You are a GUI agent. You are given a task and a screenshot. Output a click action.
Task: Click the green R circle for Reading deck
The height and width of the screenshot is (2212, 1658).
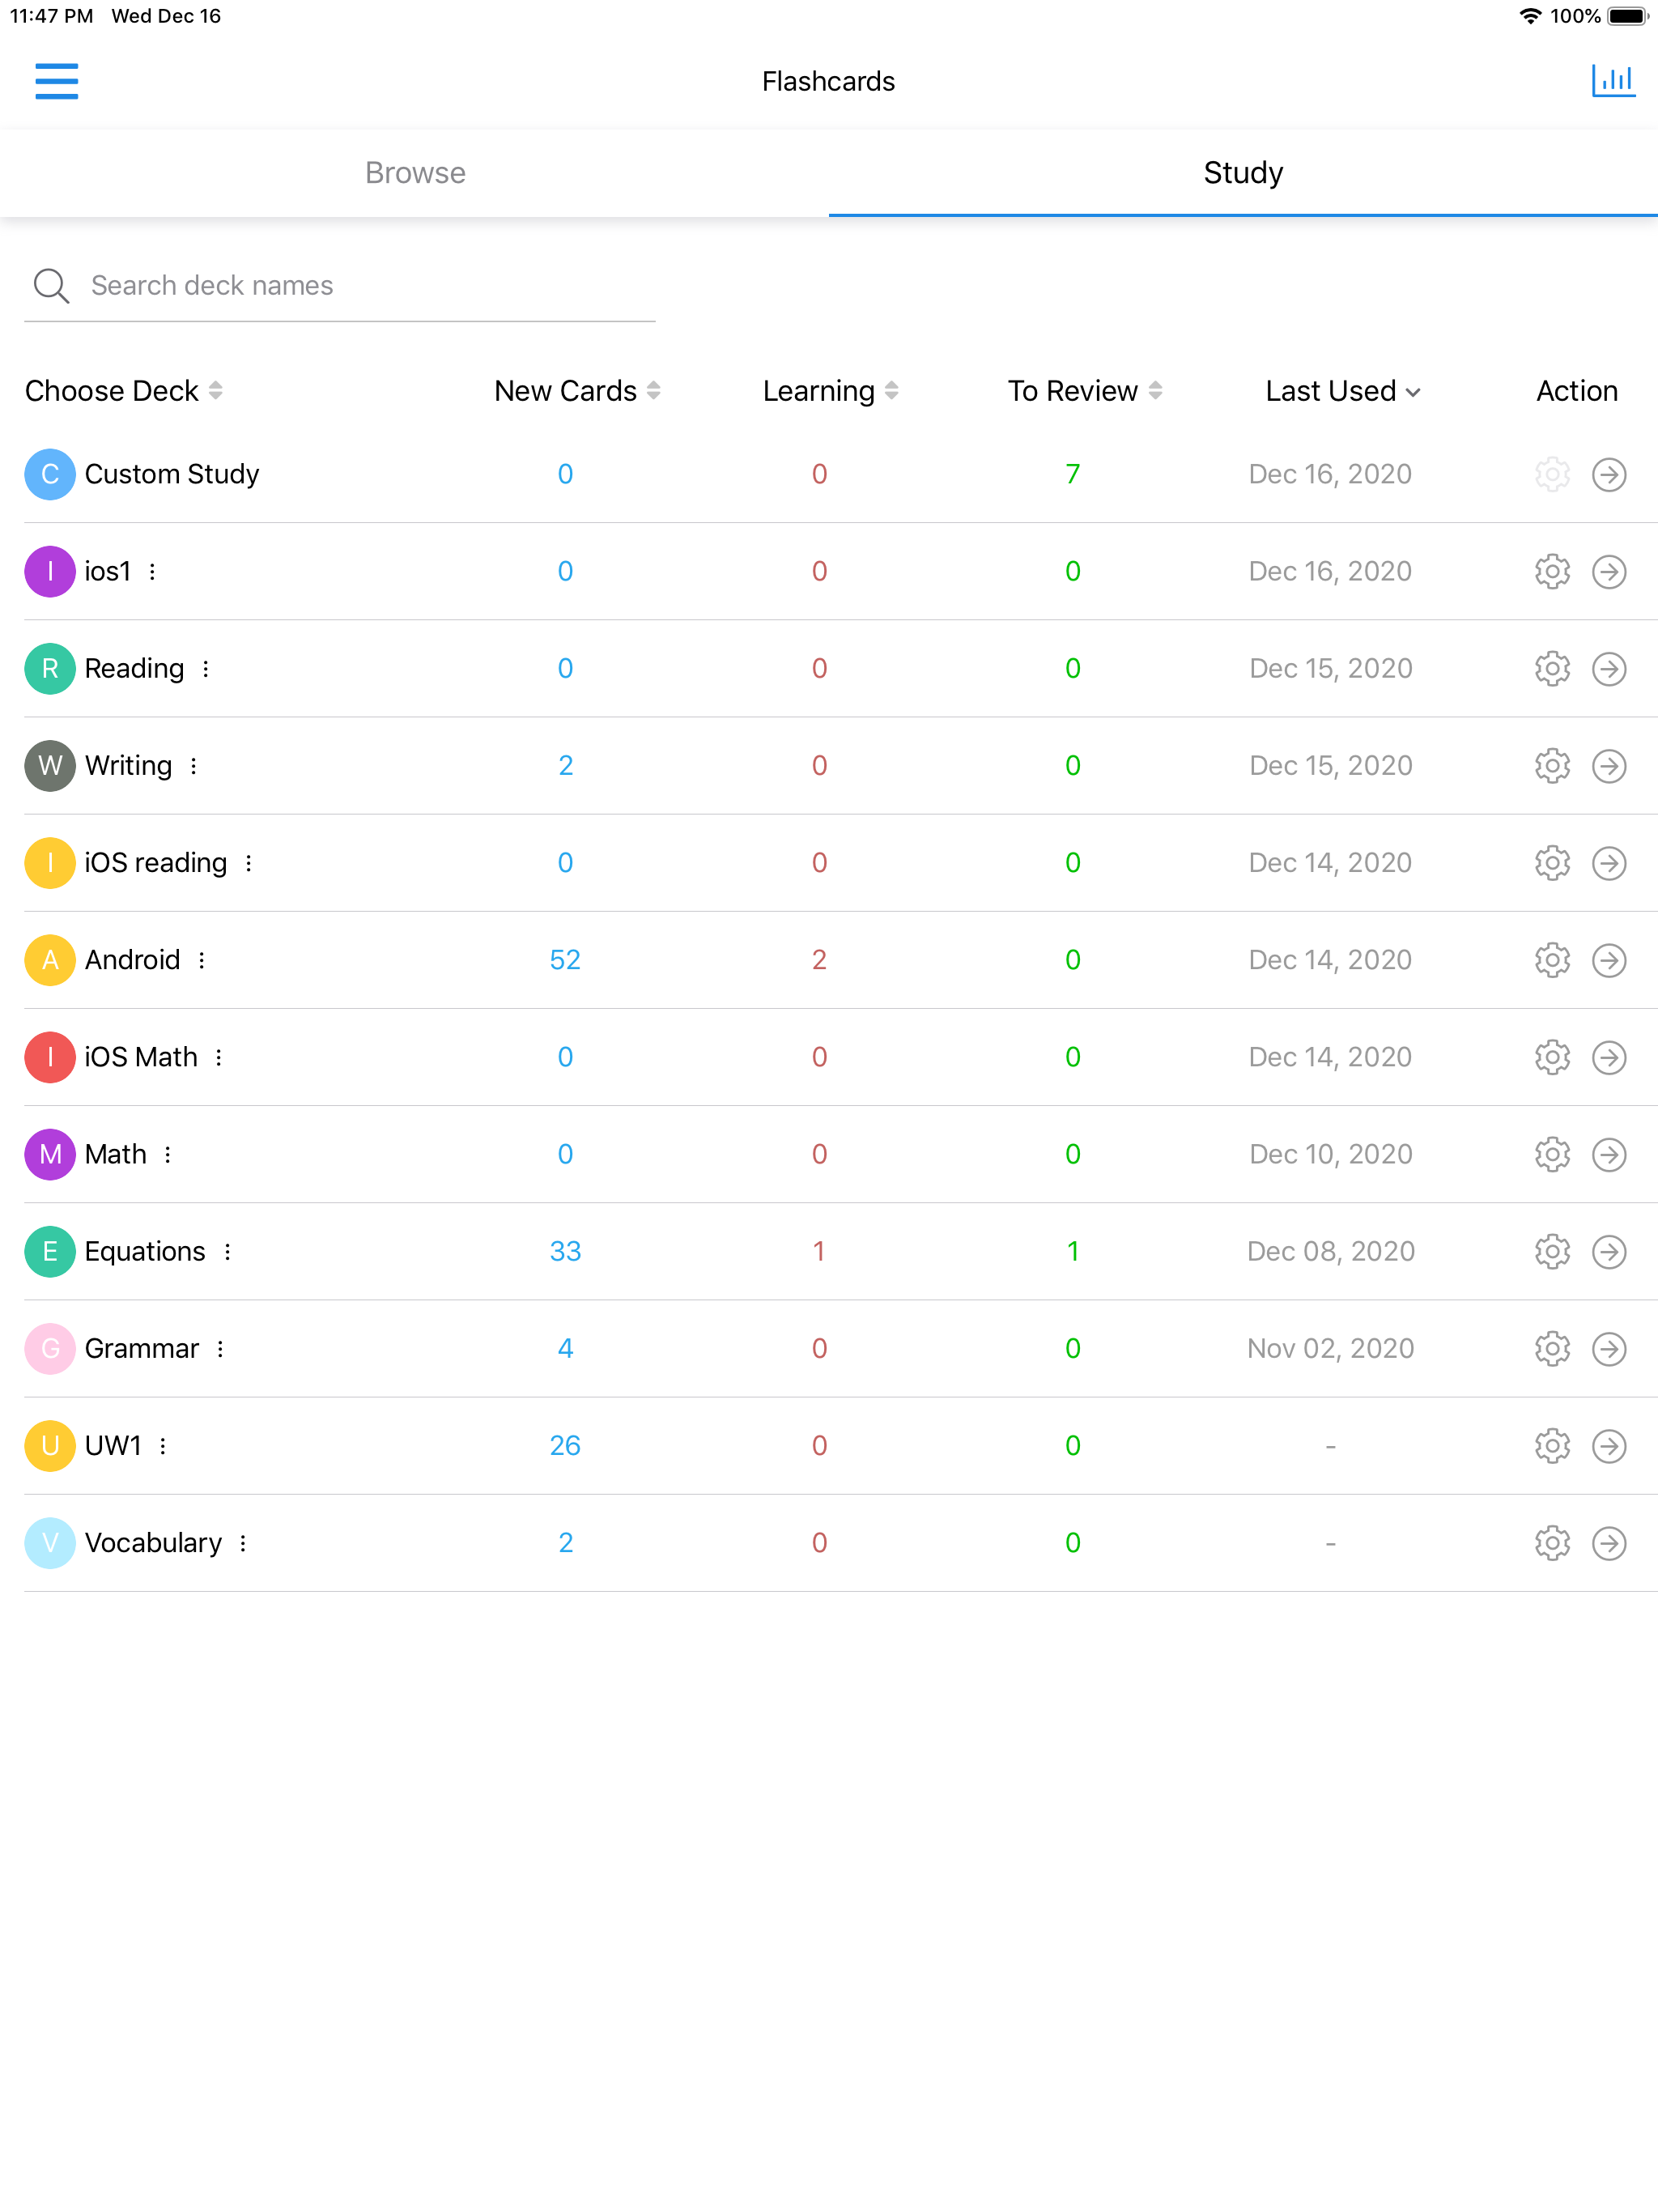point(49,668)
